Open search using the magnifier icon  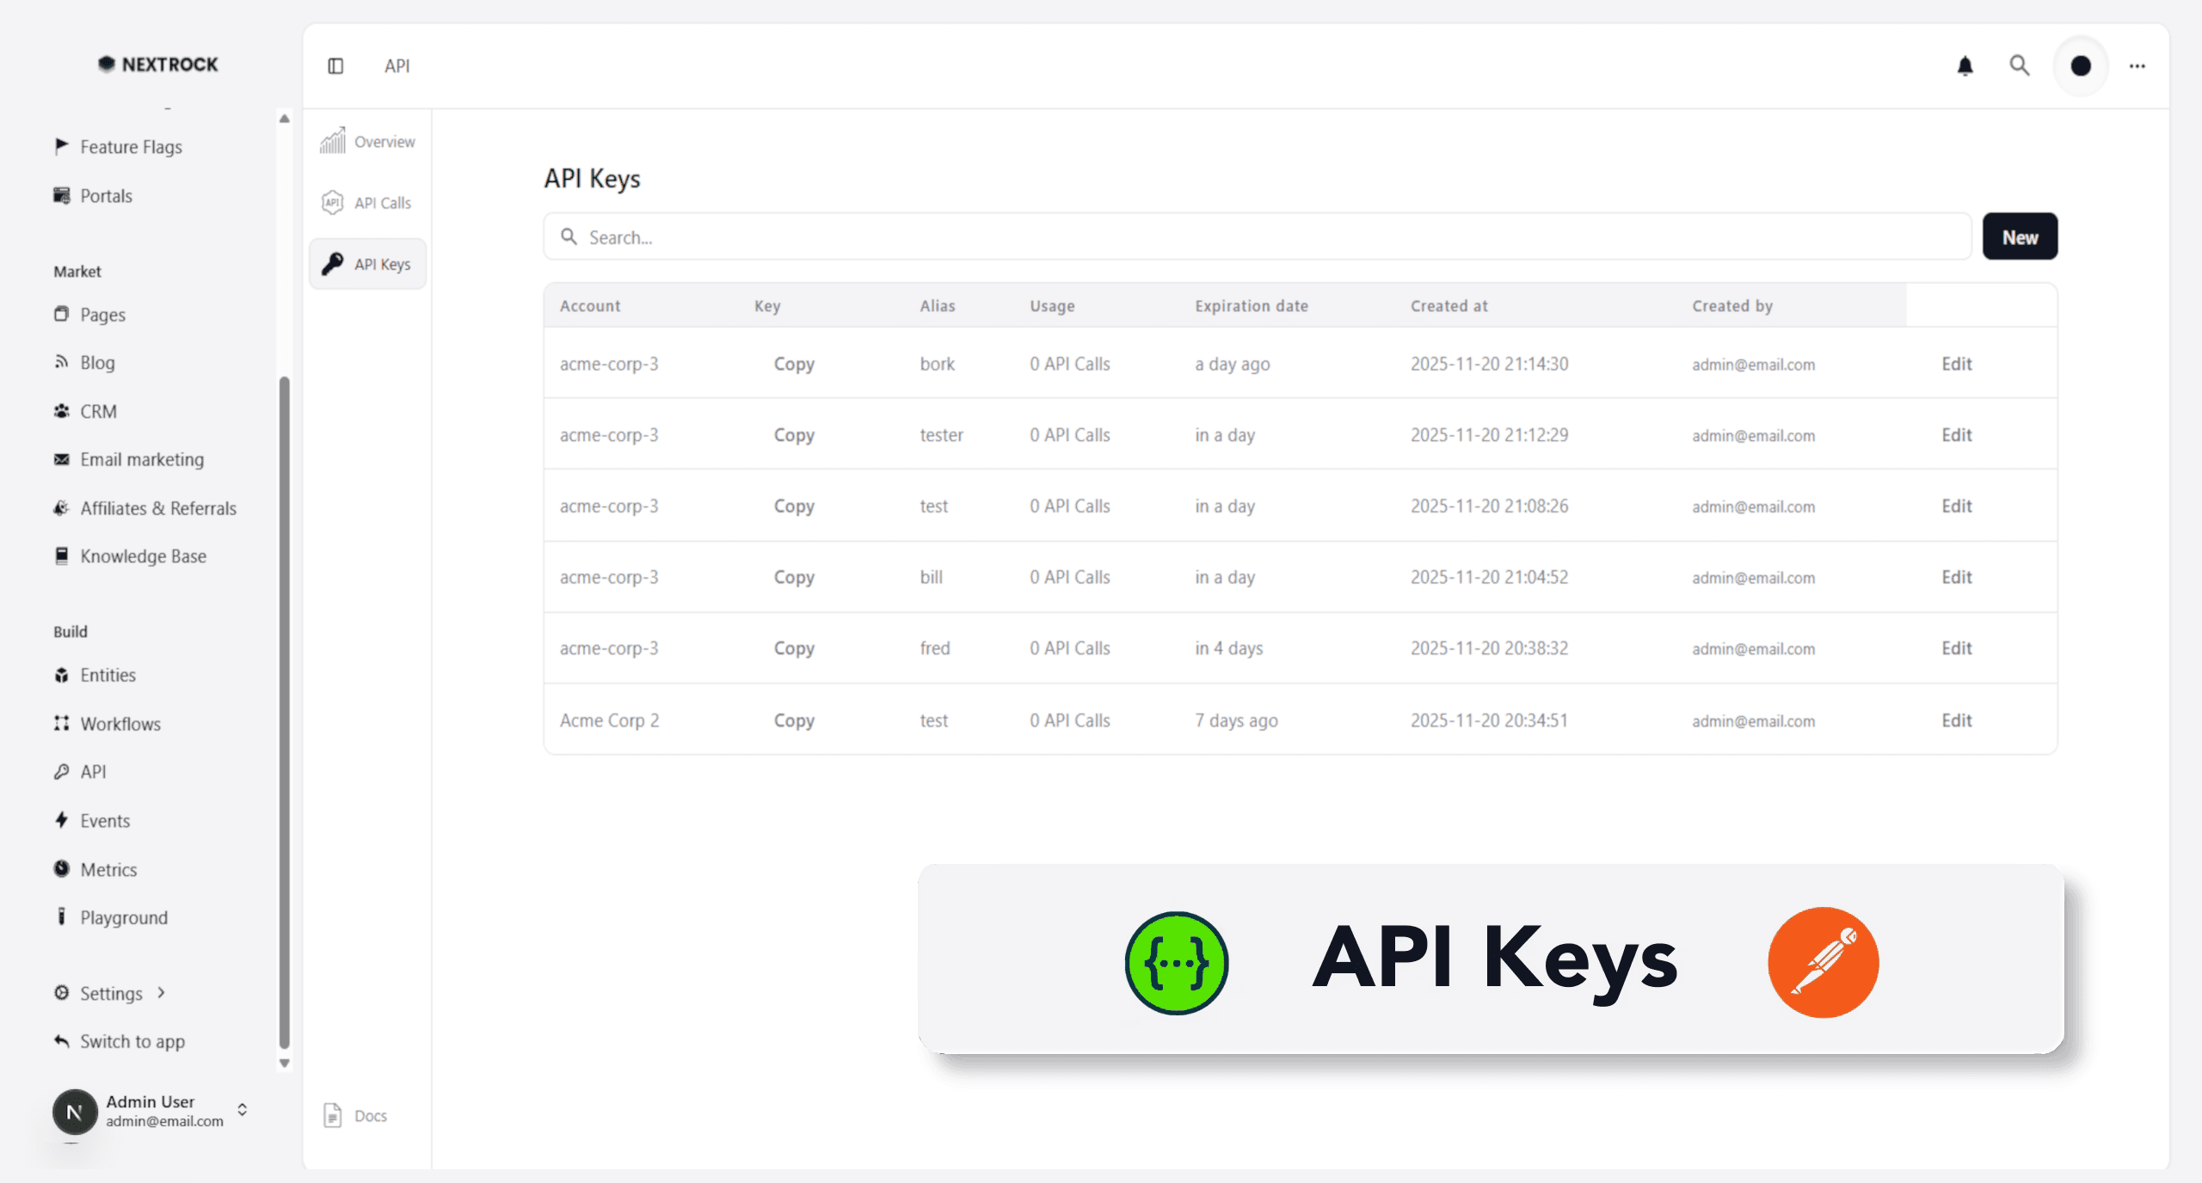point(2021,65)
